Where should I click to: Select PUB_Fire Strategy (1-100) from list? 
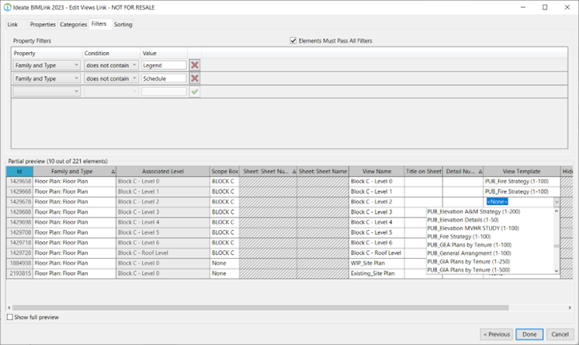(459, 237)
